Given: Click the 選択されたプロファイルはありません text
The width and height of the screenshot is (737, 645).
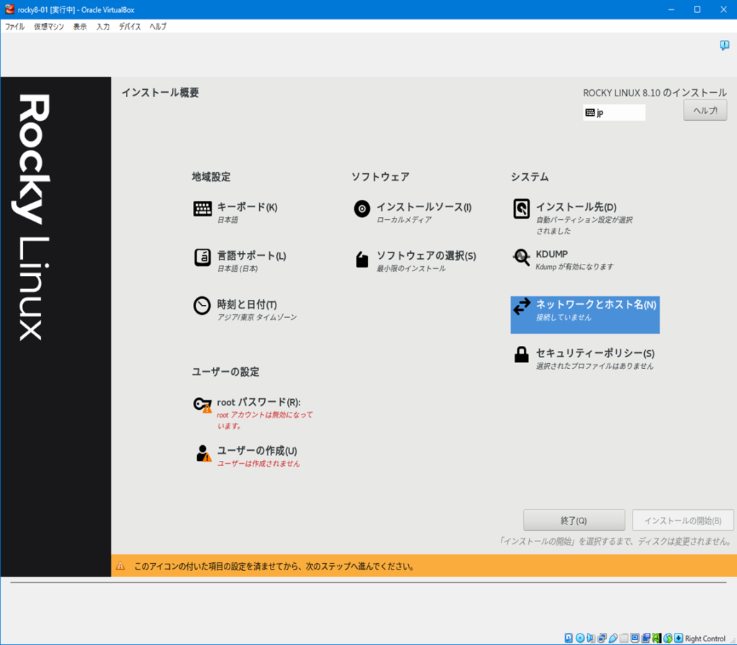Looking at the screenshot, I should click(594, 367).
